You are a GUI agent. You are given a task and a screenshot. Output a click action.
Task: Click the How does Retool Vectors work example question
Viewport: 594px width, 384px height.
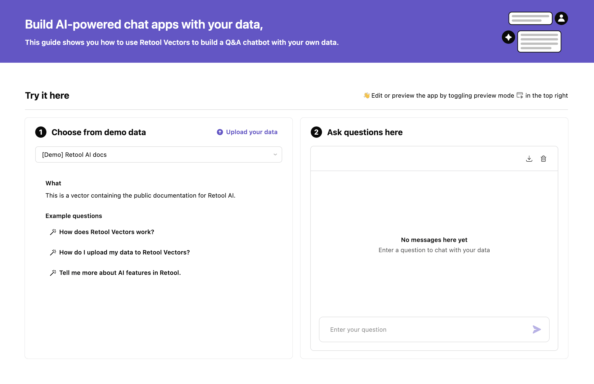pos(106,232)
